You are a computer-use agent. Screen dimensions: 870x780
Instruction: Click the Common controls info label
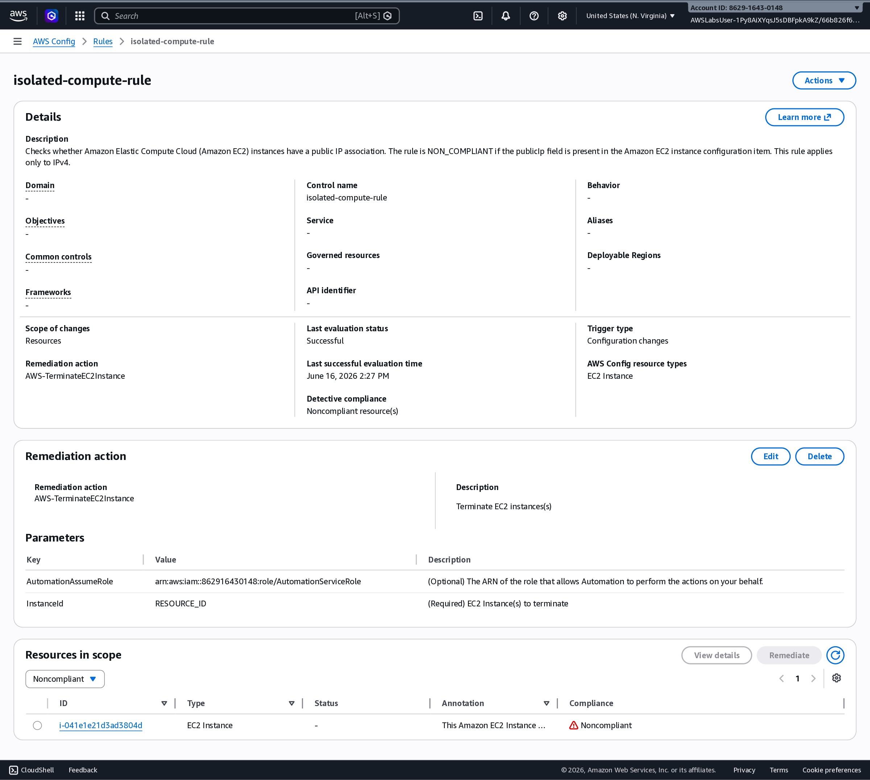tap(58, 257)
